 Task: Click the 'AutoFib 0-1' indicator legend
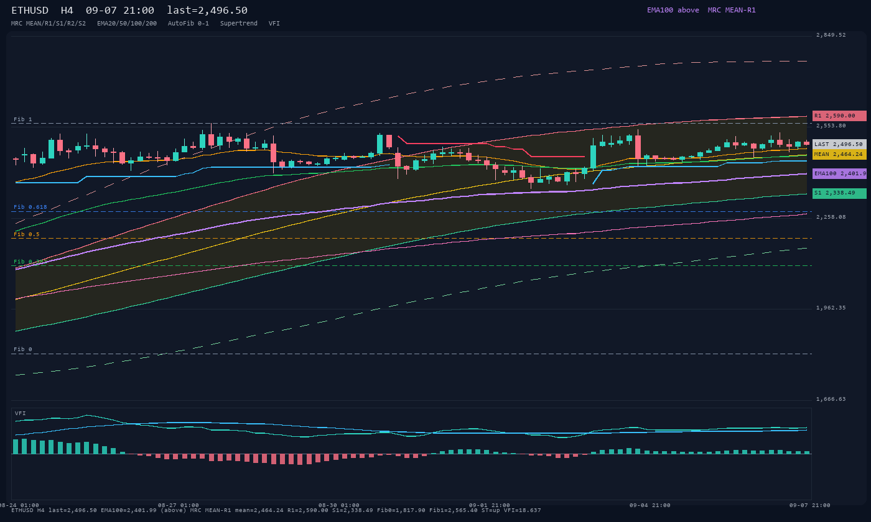point(189,23)
